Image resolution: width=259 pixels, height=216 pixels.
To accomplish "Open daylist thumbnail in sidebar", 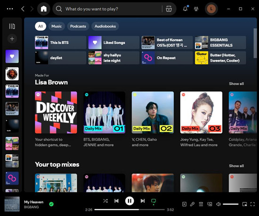I will 12,126.
